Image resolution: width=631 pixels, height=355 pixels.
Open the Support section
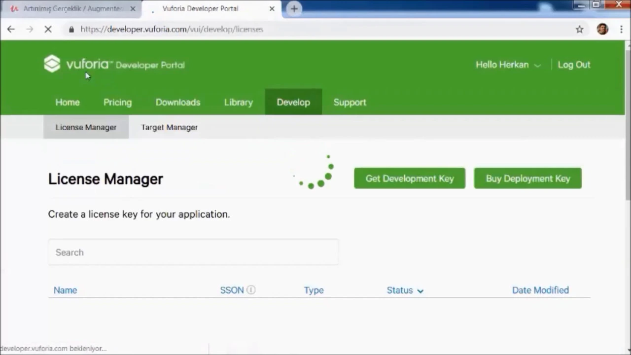pos(350,102)
